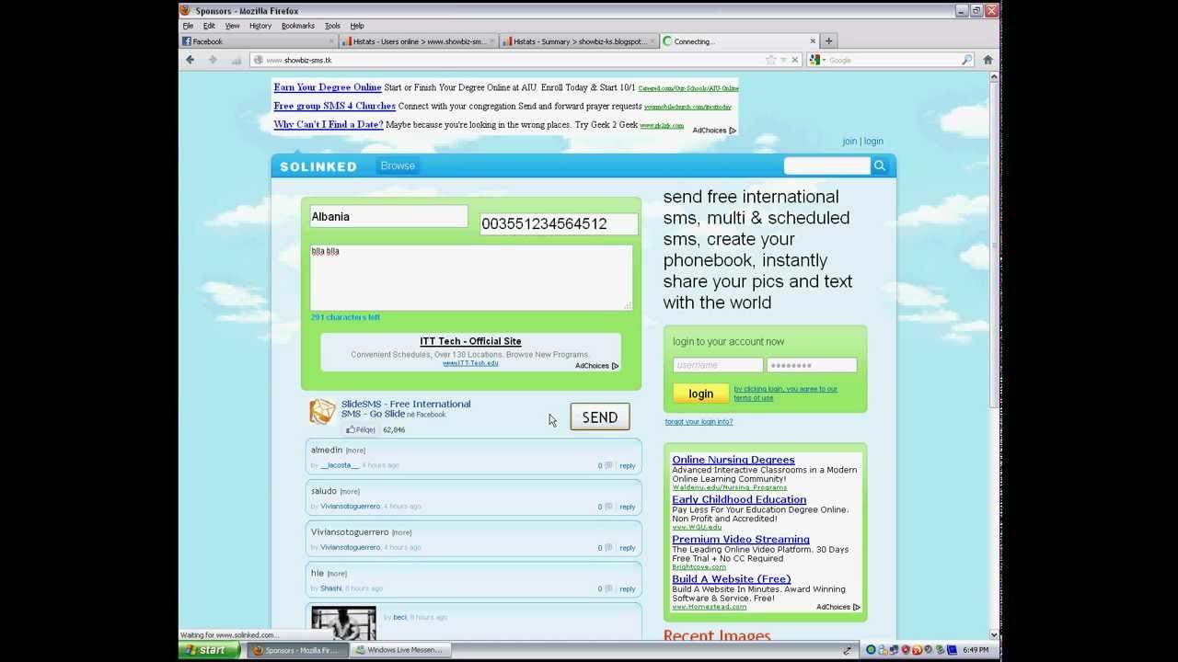The image size is (1178, 662).
Task: Click the login link at top right
Action: pos(873,142)
